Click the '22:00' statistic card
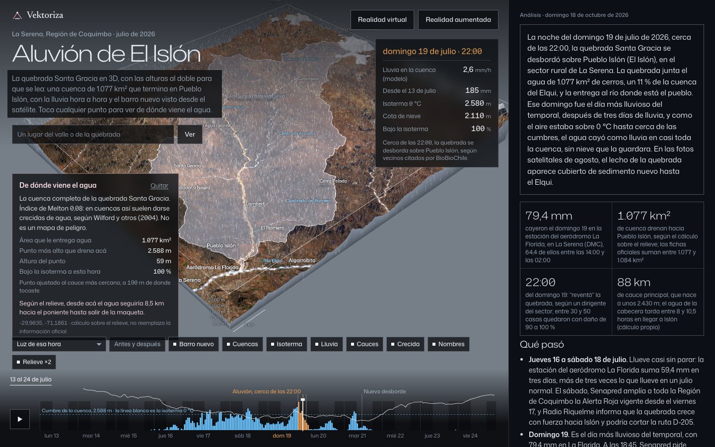 pos(566,302)
